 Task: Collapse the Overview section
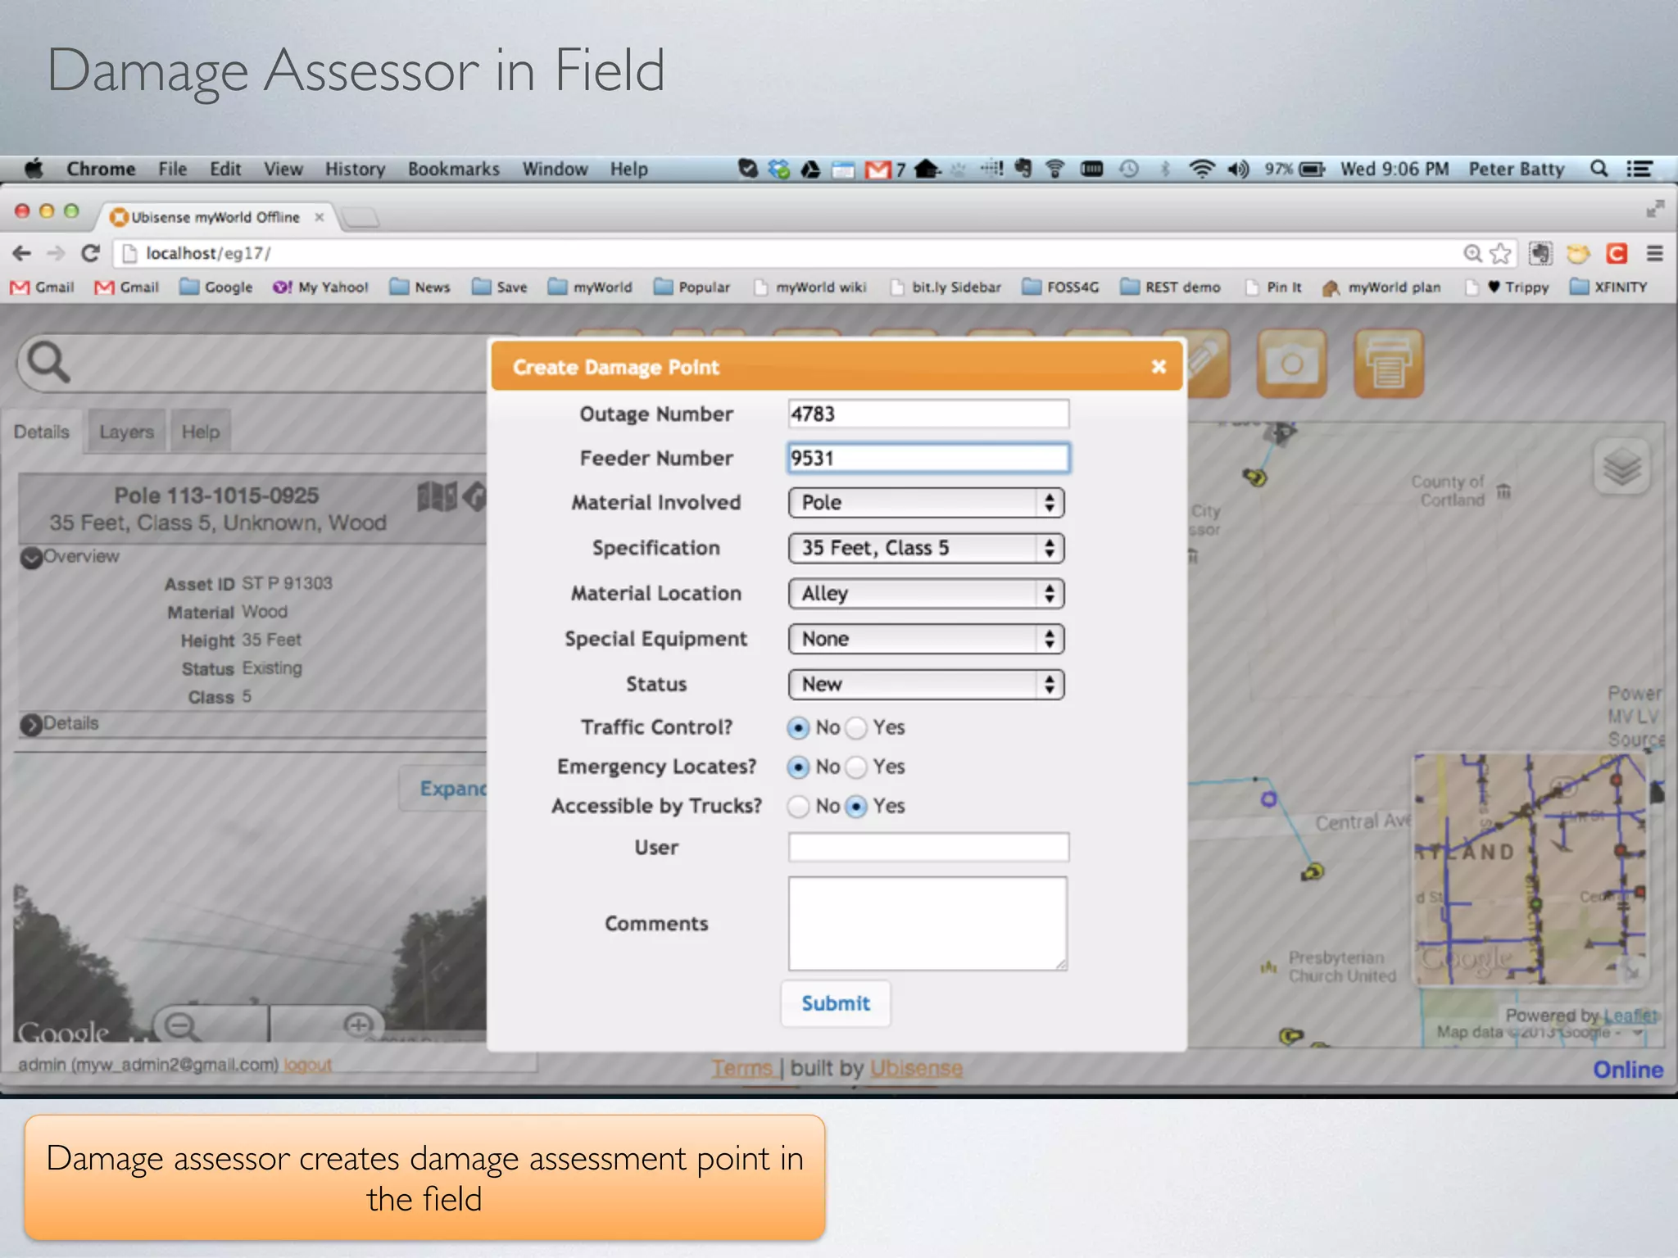[x=31, y=558]
